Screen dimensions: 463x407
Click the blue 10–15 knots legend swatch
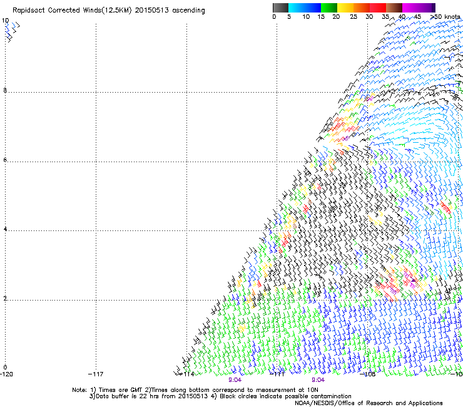coord(313,8)
